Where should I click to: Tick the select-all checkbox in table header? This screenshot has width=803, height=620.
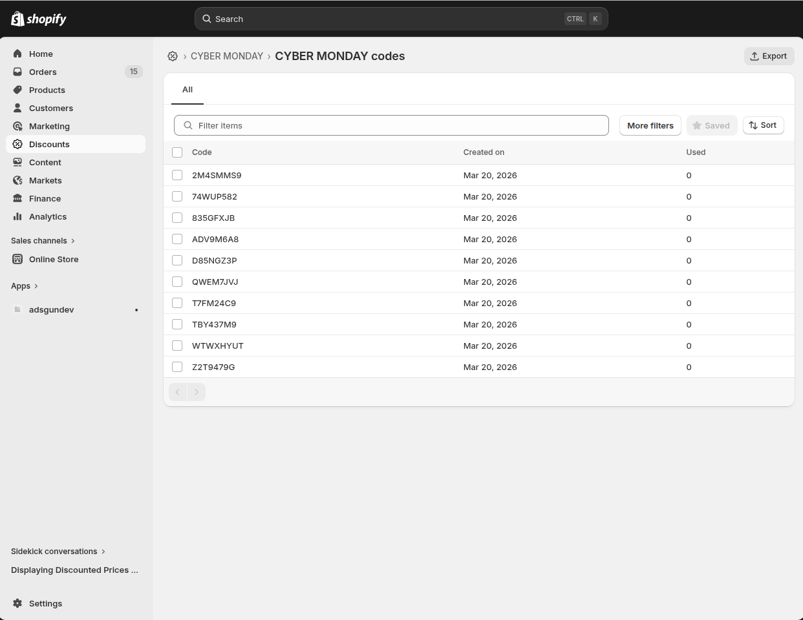coord(177,152)
